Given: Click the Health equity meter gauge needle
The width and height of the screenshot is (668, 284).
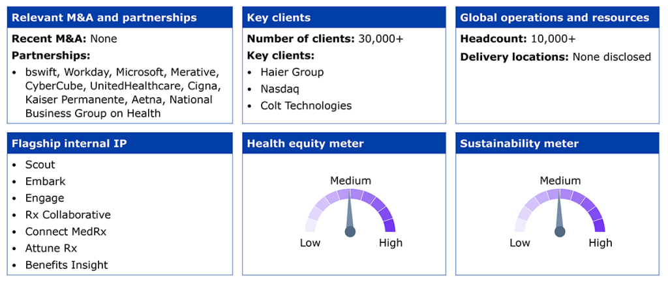Looking at the screenshot, I should 350,212.
